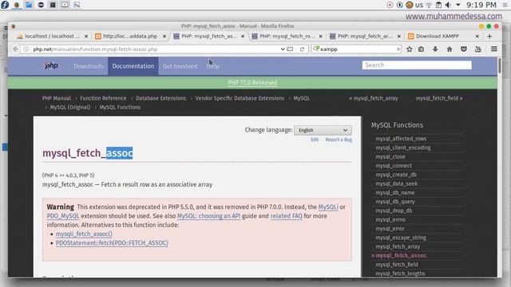This screenshot has width=511, height=287.
Task: Open the mysqli_fetch_assoc() link
Action: point(84,234)
